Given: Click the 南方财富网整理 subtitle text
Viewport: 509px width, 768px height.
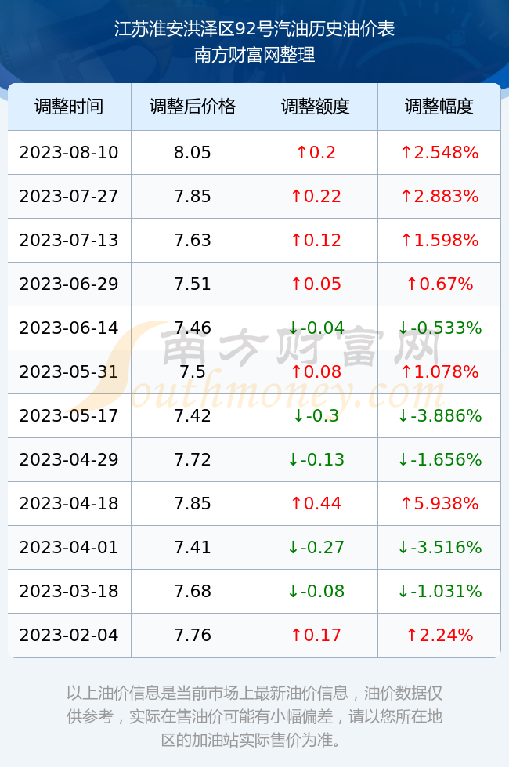Looking at the screenshot, I should click(x=254, y=54).
